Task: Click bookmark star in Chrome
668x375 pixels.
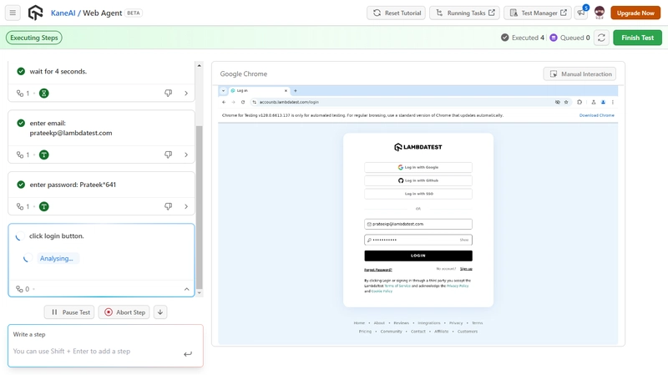Action: pos(566,102)
